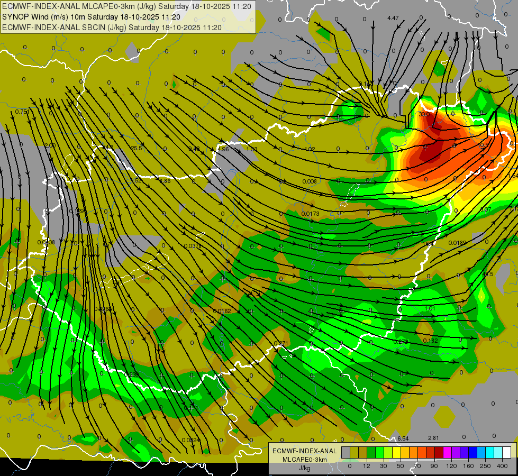Select the pure blue legend swatch
Image resolution: width=518 pixels, height=476 pixels.
(x=473, y=452)
